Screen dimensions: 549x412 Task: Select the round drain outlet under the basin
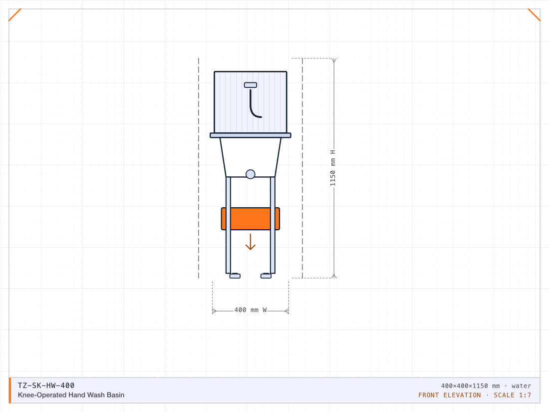pyautogui.click(x=251, y=174)
